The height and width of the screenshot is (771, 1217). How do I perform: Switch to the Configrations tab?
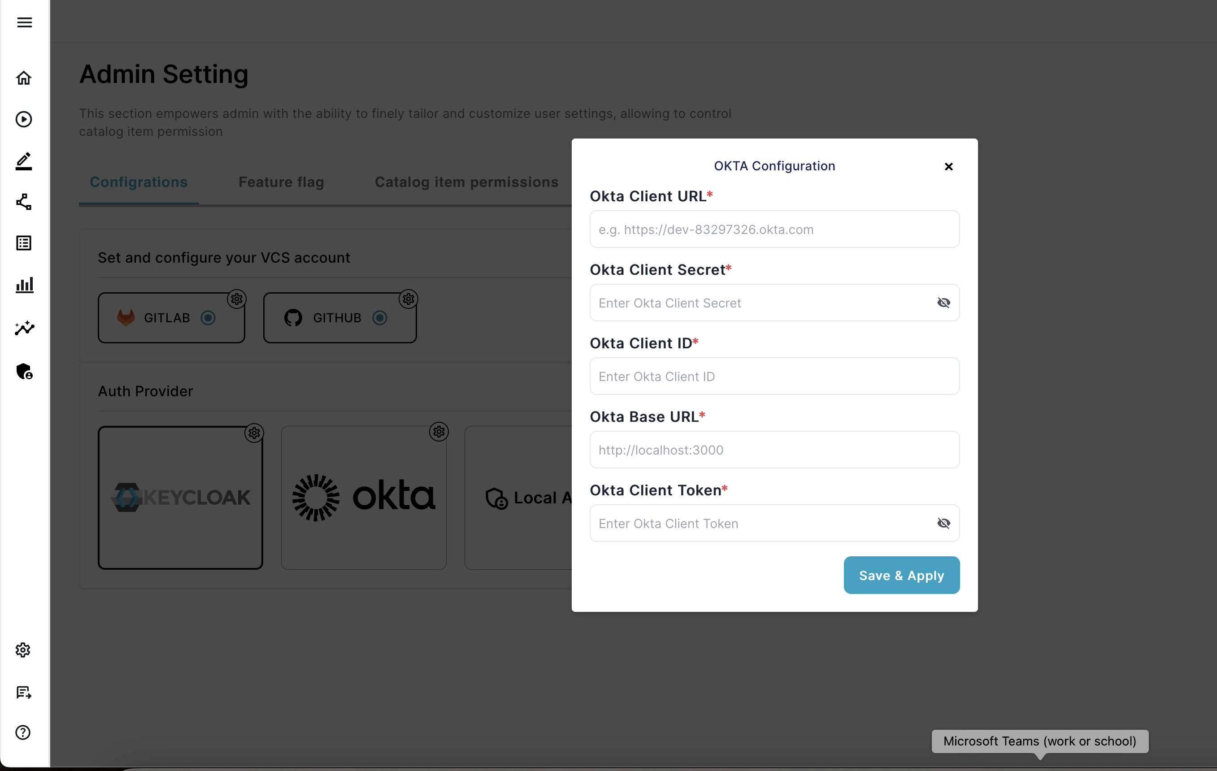139,182
